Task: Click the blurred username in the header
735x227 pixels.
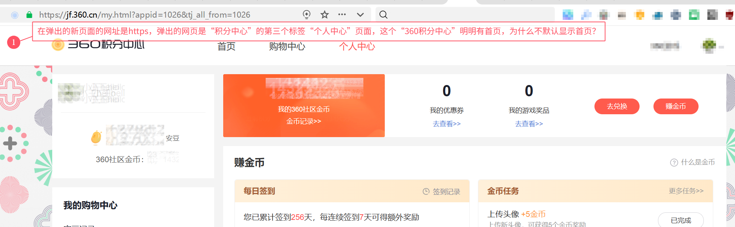Action: [665, 46]
